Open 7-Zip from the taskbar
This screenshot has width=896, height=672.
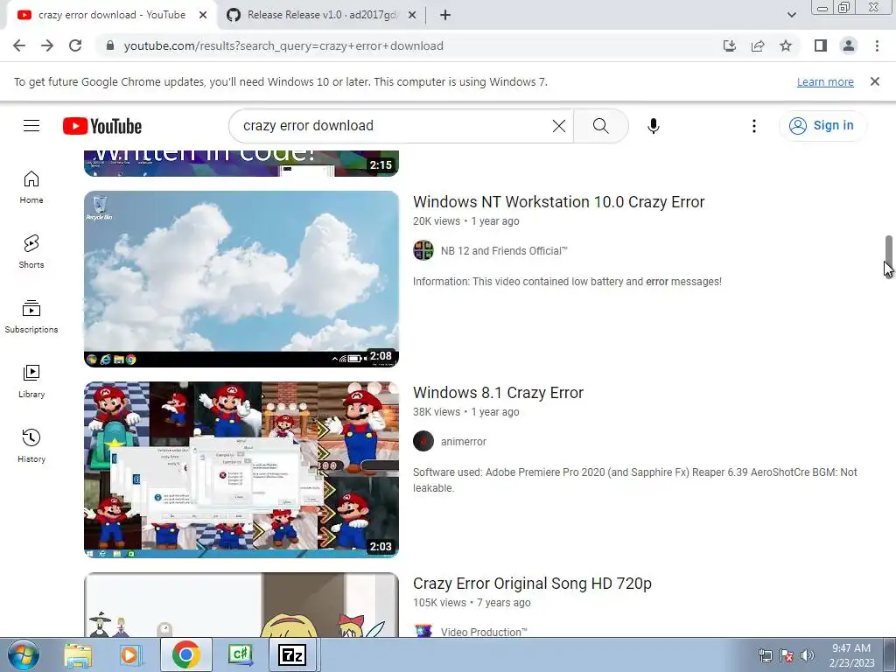tap(292, 654)
